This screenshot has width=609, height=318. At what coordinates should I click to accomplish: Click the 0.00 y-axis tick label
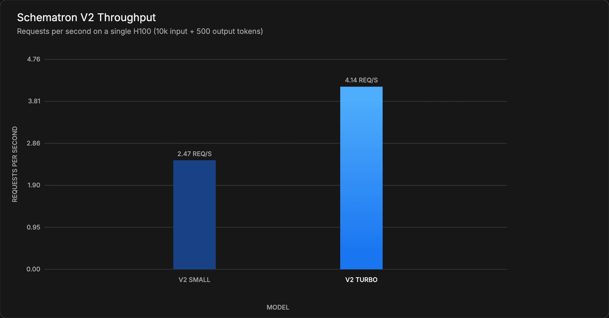coord(33,269)
